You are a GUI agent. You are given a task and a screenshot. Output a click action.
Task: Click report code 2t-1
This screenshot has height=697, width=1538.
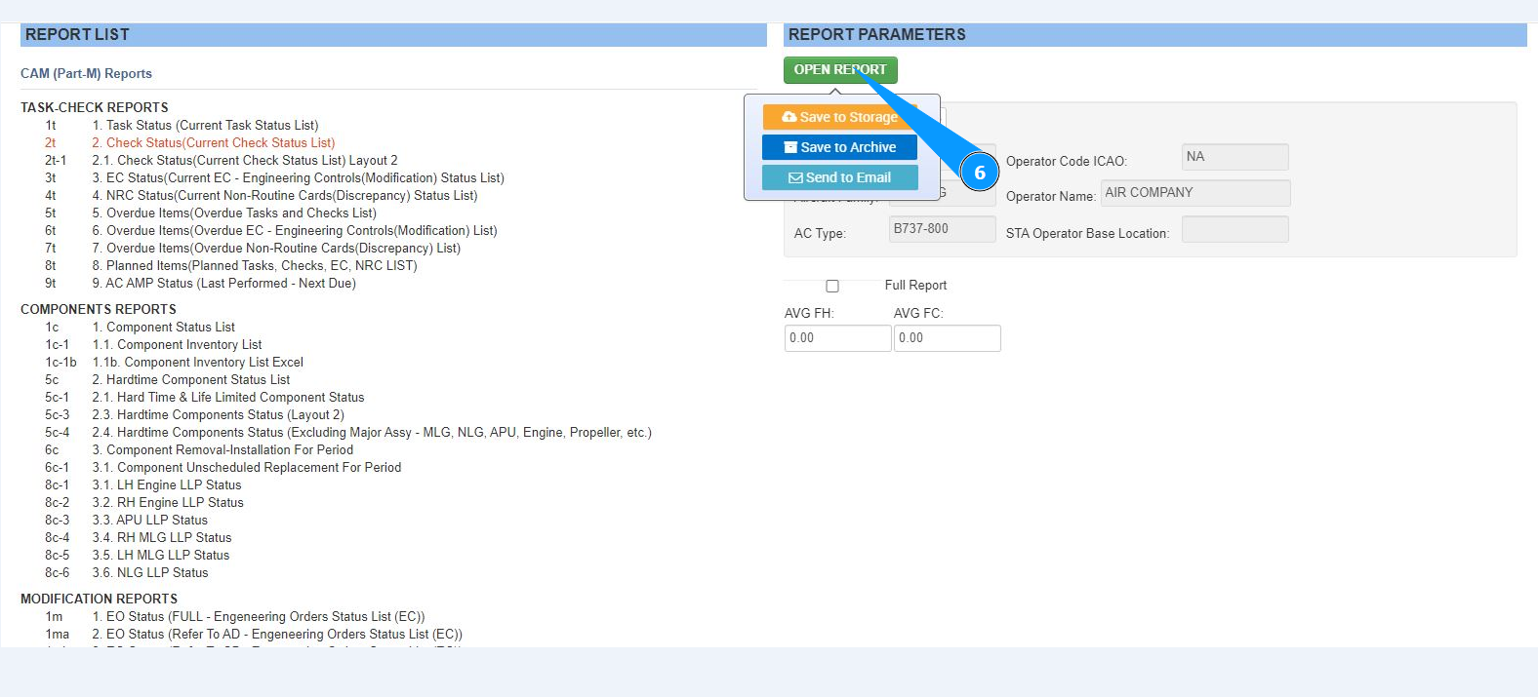56,161
